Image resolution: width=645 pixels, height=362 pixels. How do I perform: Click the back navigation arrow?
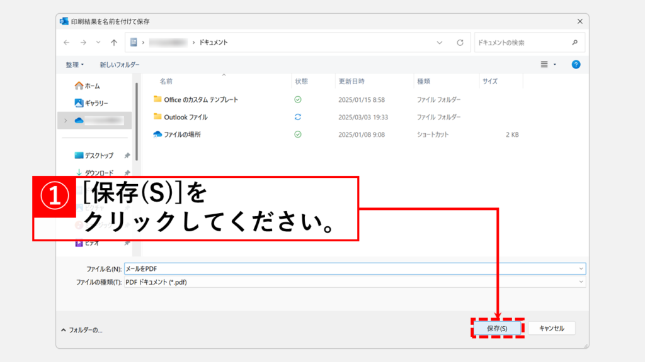coord(67,42)
